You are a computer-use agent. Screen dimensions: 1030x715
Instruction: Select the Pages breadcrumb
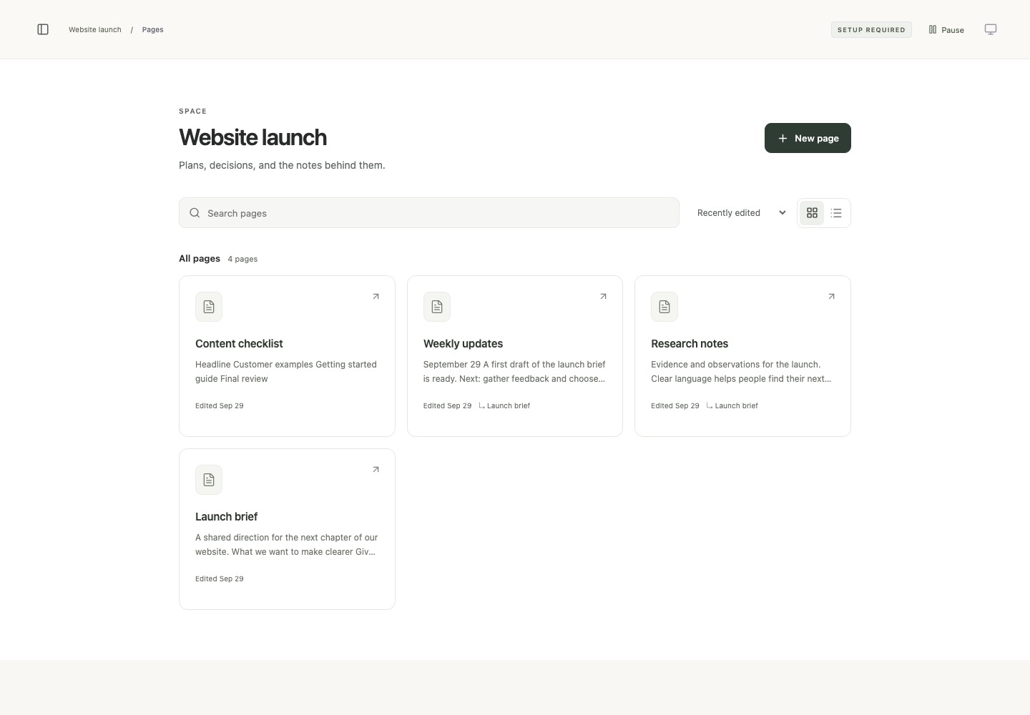[152, 30]
